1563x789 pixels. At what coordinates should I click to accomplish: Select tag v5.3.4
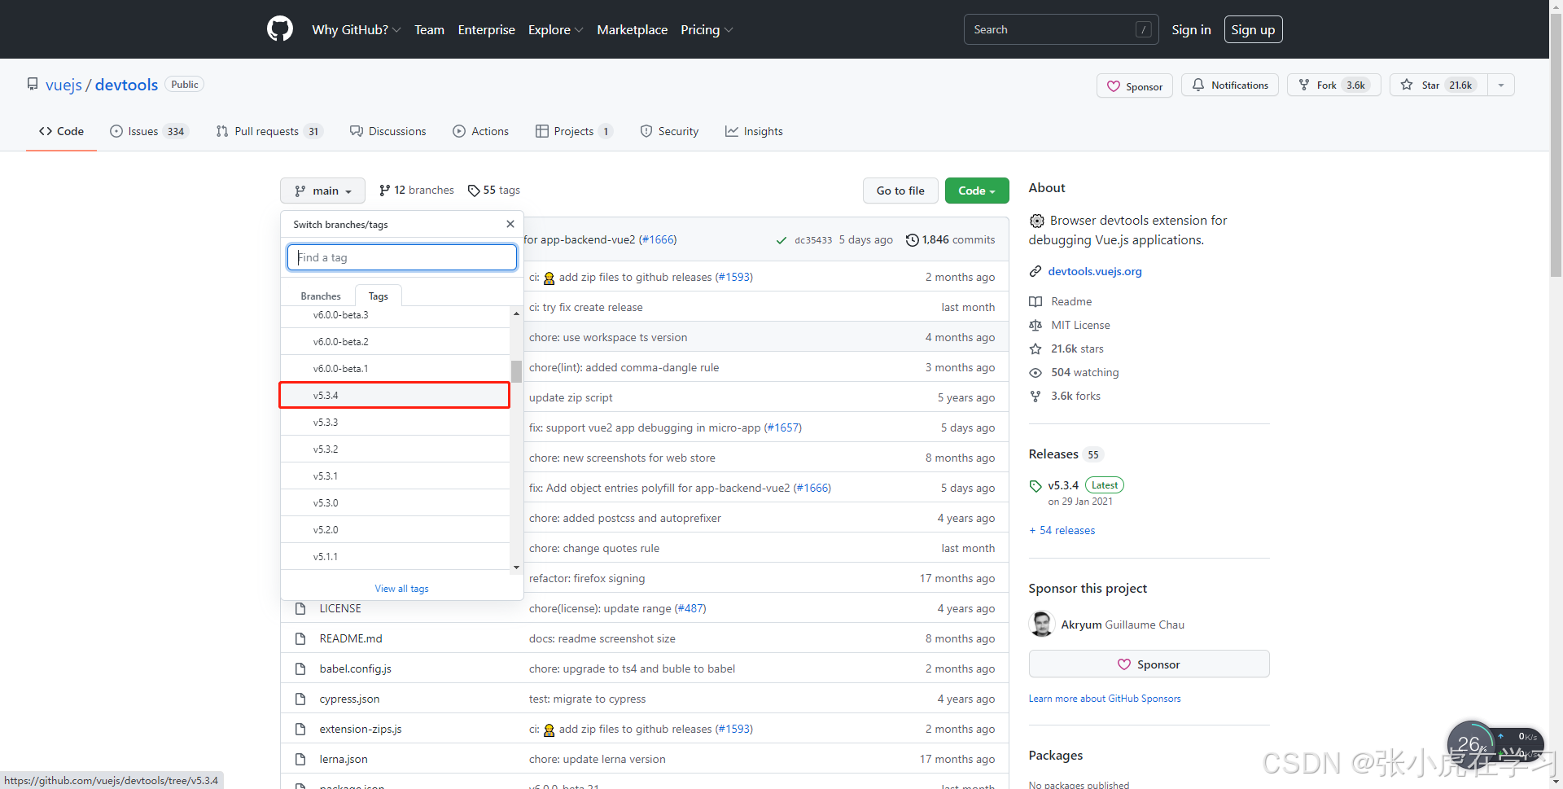pyautogui.click(x=396, y=395)
